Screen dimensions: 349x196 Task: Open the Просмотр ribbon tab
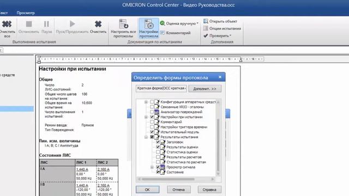(x=26, y=13)
